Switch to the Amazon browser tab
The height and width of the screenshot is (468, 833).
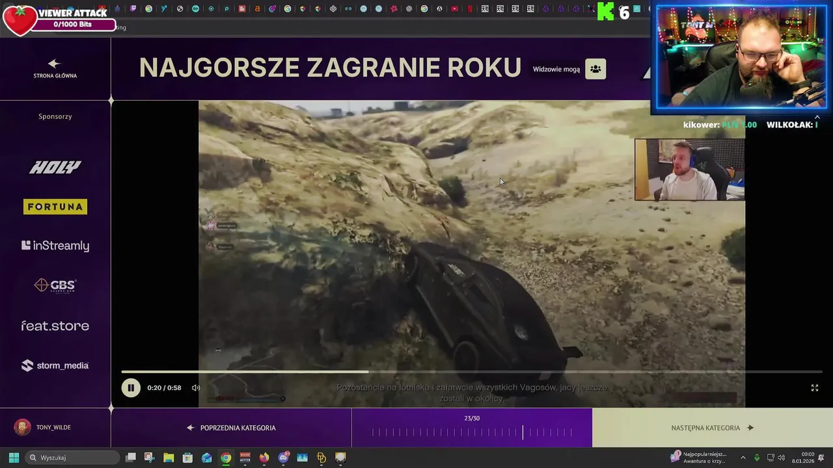tap(258, 9)
